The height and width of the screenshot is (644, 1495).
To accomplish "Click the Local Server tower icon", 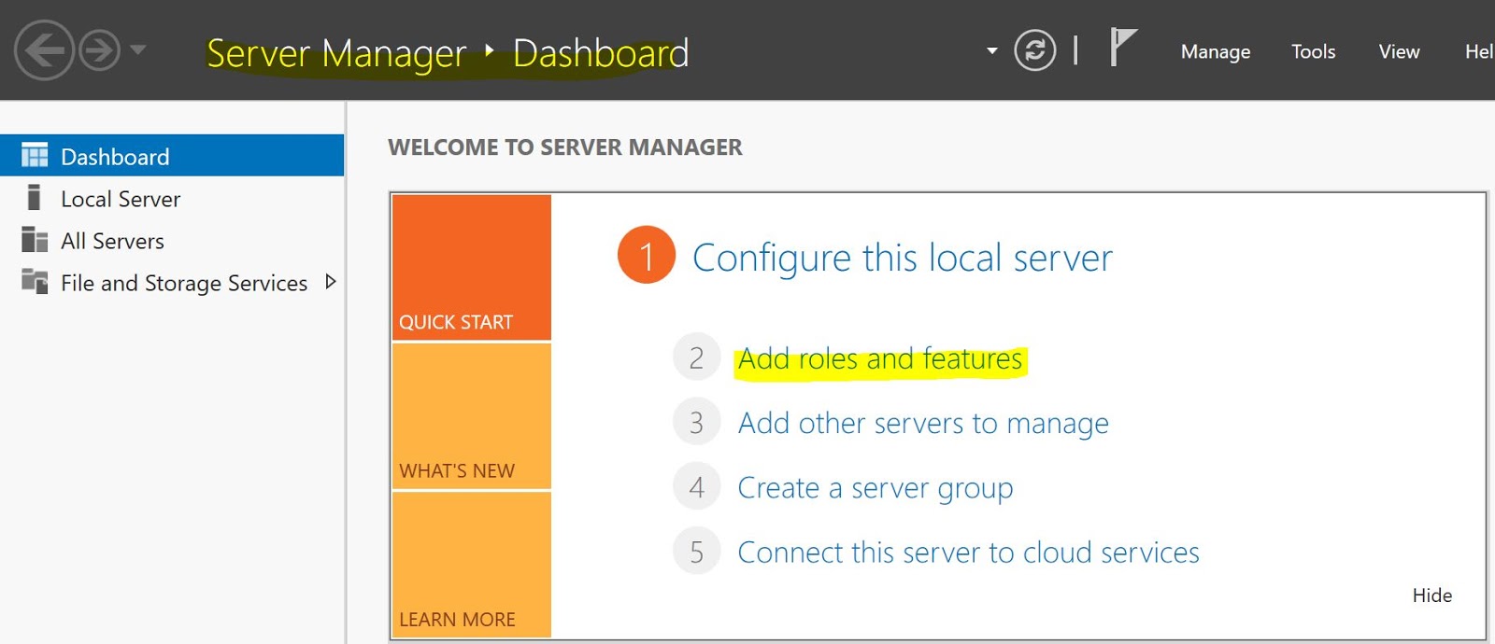I will coord(35,197).
